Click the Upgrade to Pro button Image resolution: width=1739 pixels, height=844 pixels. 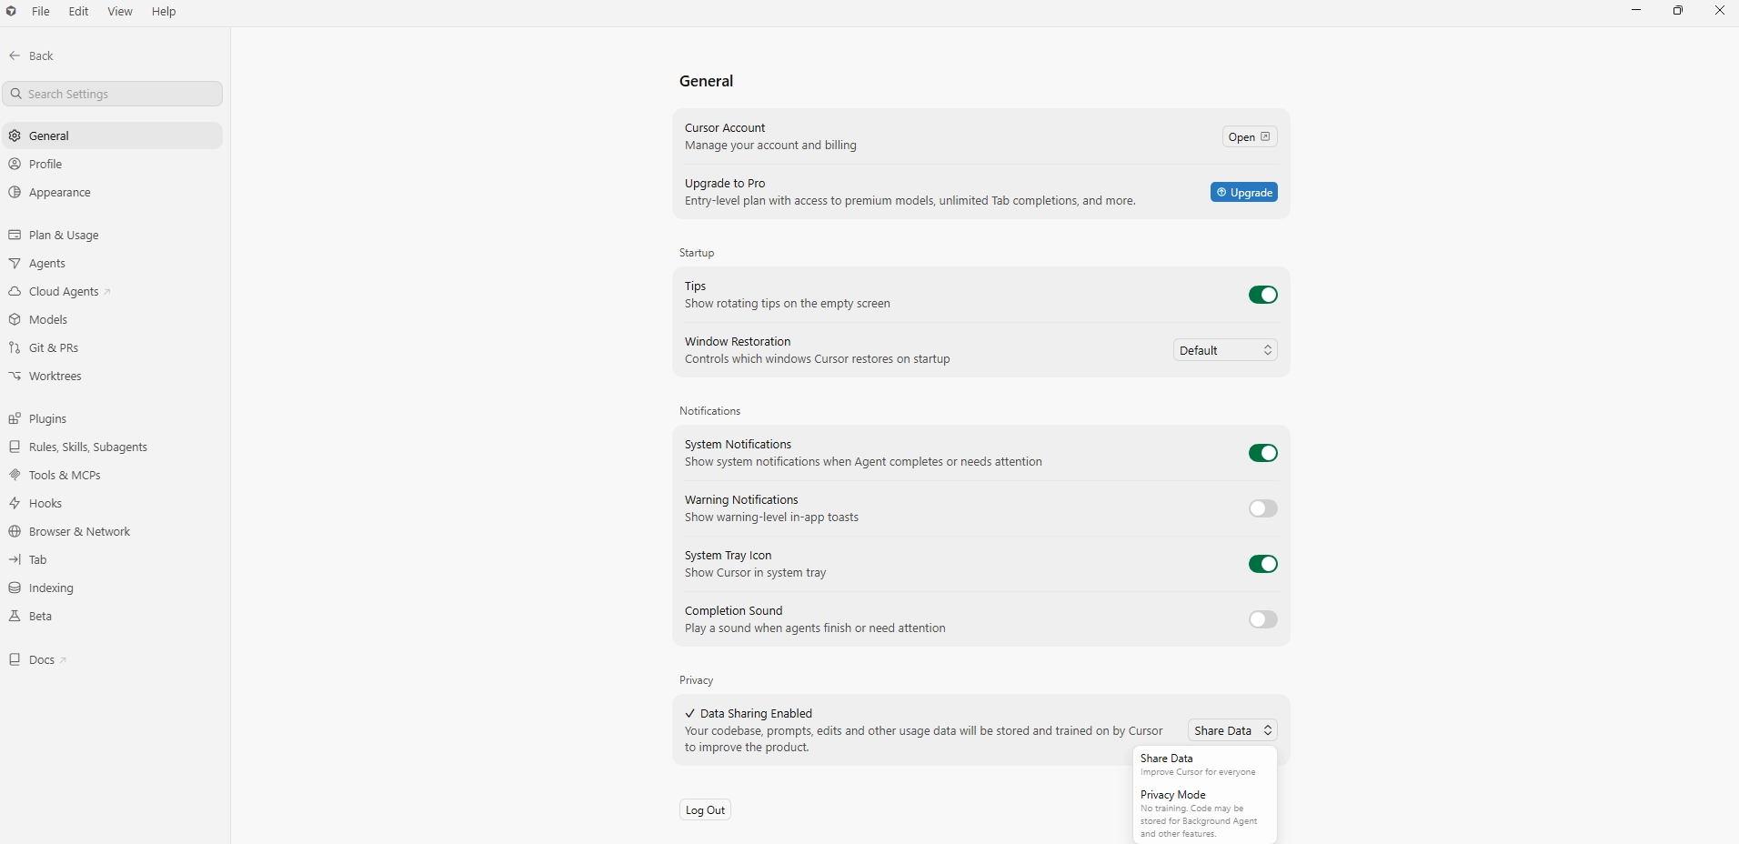[x=1243, y=192]
